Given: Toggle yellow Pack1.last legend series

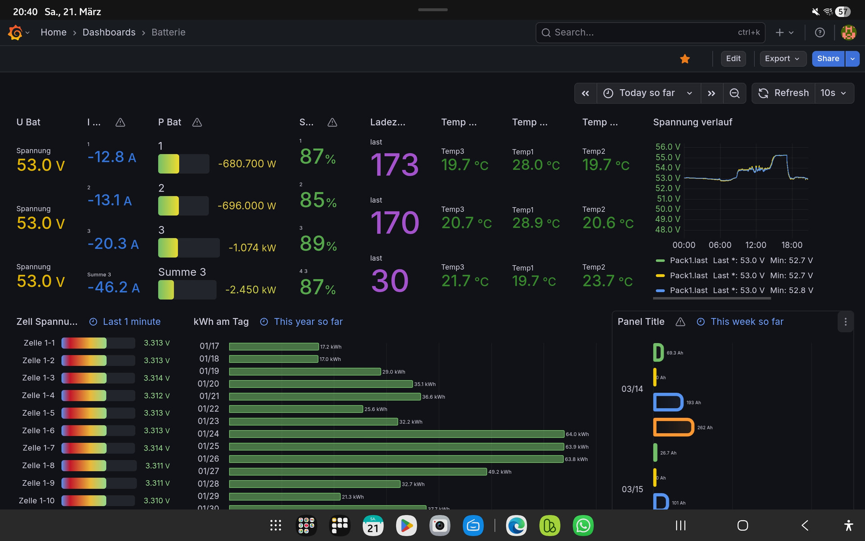Looking at the screenshot, I should click(x=688, y=275).
